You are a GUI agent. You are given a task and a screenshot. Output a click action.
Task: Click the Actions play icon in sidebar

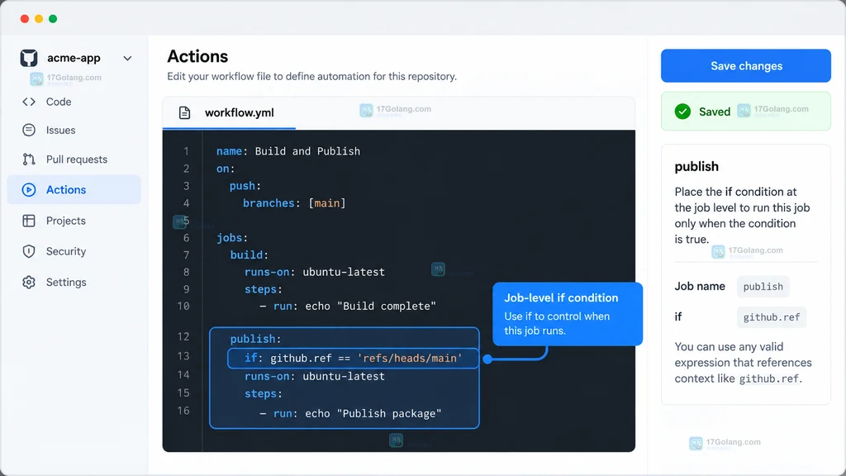(x=29, y=189)
